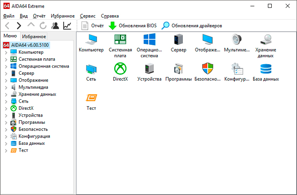The height and width of the screenshot is (195, 297).
Task: Expand the DirectX tree node
Action: tap(6, 108)
